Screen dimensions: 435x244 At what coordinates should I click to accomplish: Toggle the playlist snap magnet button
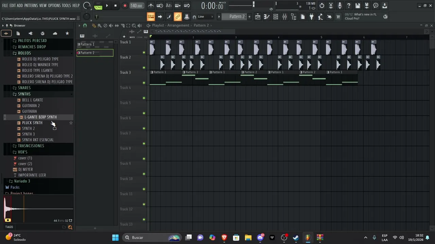[85, 25]
